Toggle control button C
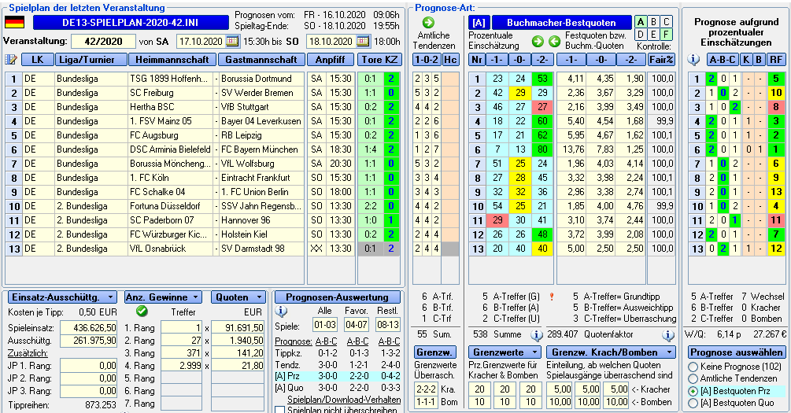The image size is (791, 413). (667, 22)
